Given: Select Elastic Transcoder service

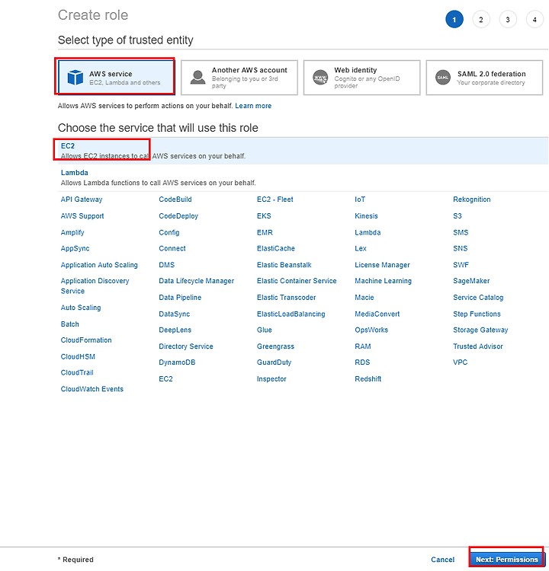Looking at the screenshot, I should coord(287,298).
